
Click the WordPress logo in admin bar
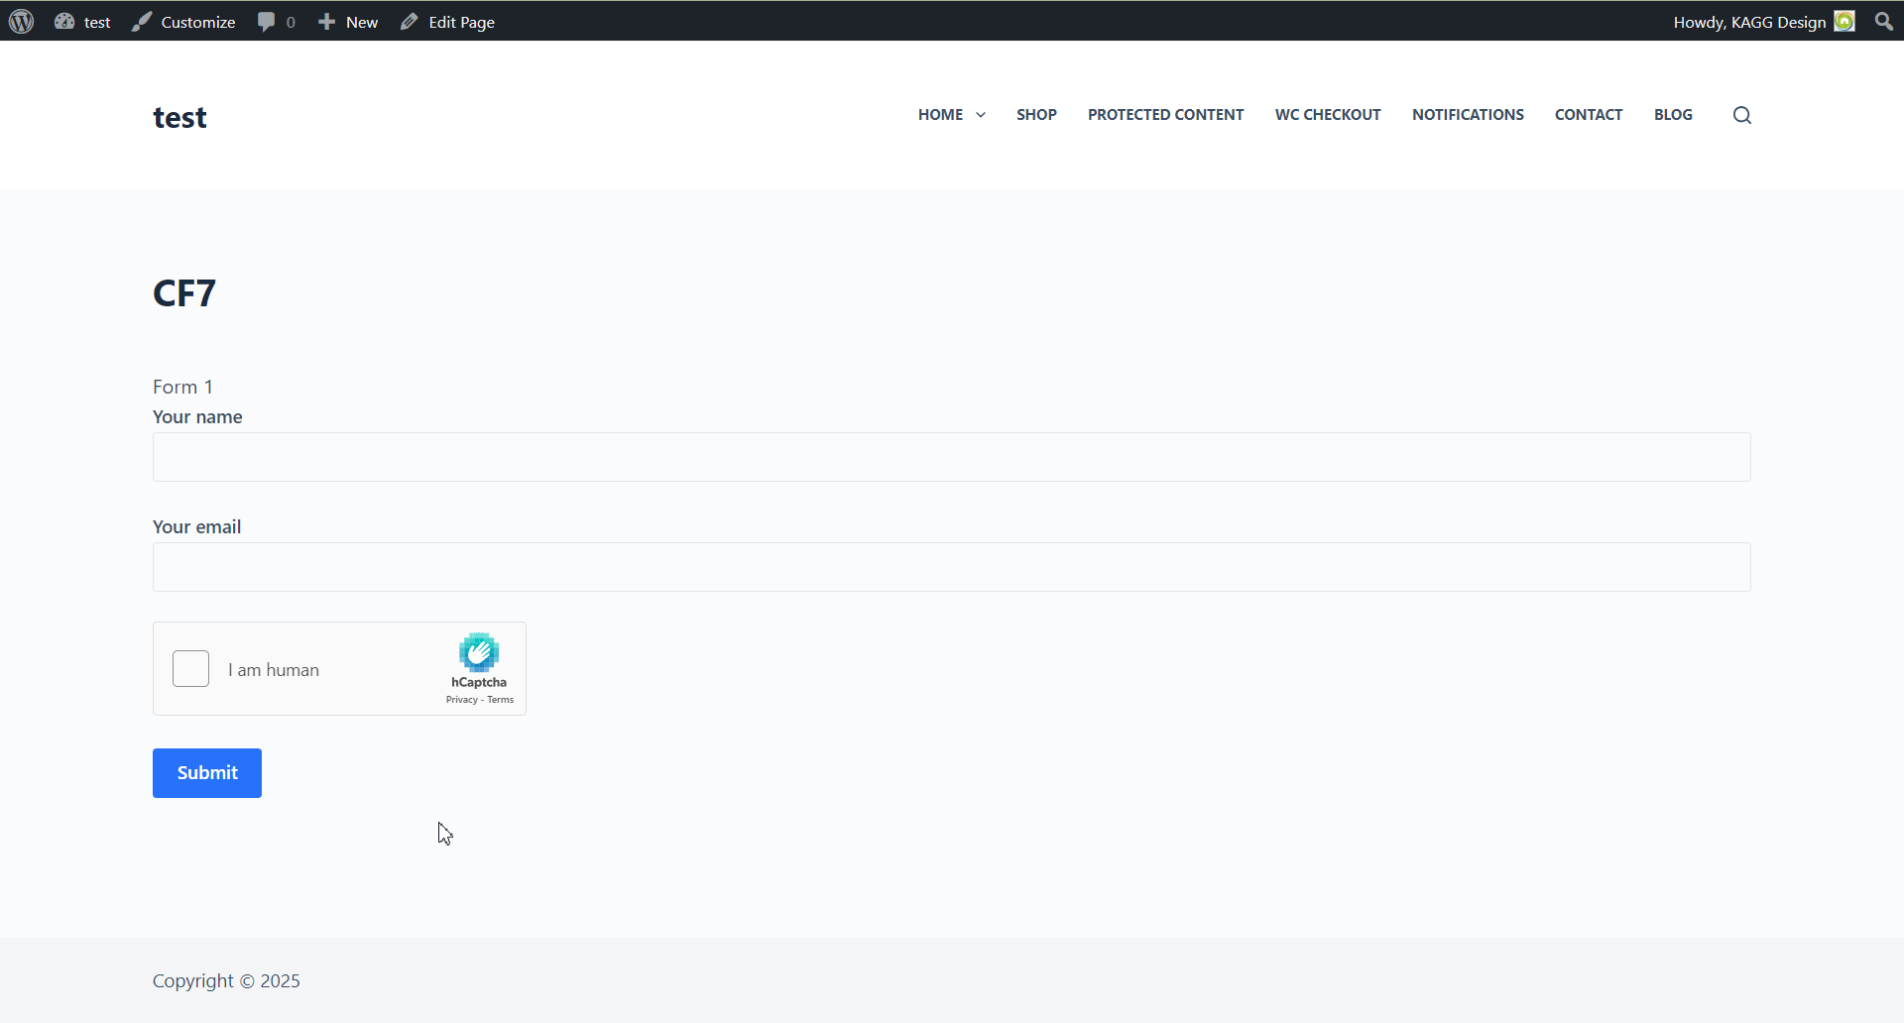(x=22, y=21)
